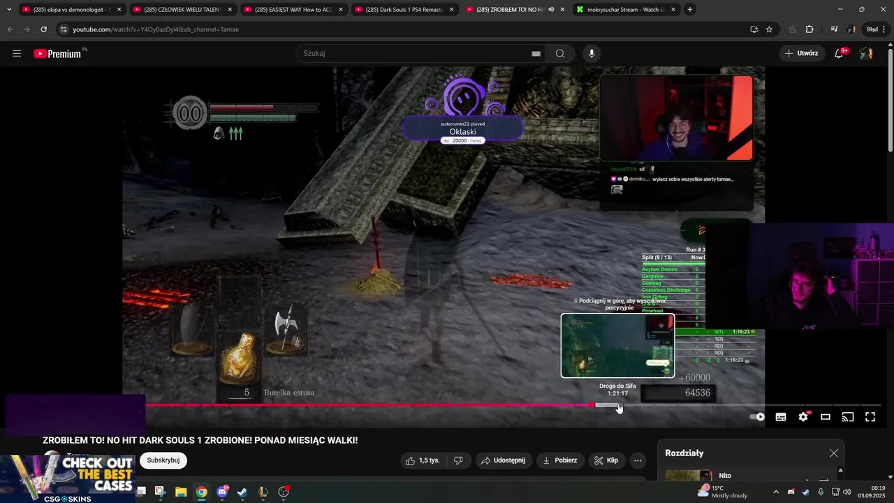Screen dimensions: 894x503
Task: Click the magnifier search button
Action: 560,54
